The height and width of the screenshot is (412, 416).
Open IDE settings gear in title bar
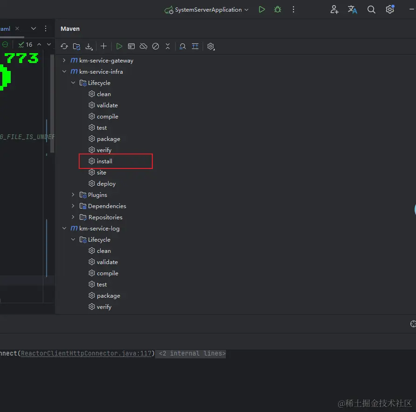(x=390, y=9)
